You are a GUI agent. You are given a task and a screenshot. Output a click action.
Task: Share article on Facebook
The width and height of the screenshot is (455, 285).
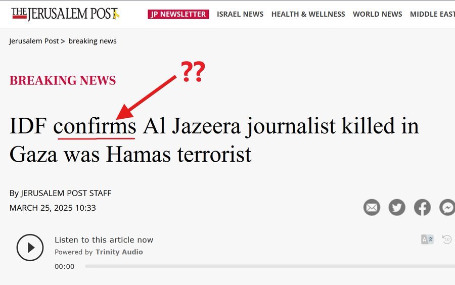422,207
